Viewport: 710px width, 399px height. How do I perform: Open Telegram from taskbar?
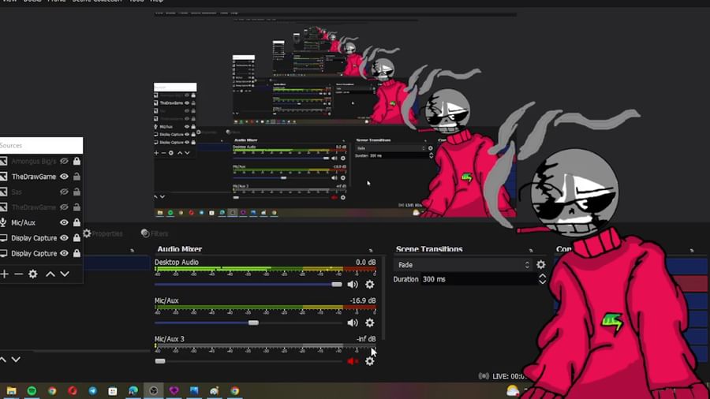pyautogui.click(x=93, y=391)
